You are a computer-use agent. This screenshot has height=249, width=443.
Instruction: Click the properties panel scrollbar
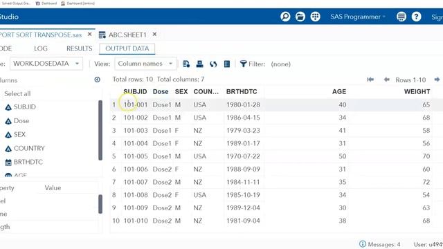[100, 204]
